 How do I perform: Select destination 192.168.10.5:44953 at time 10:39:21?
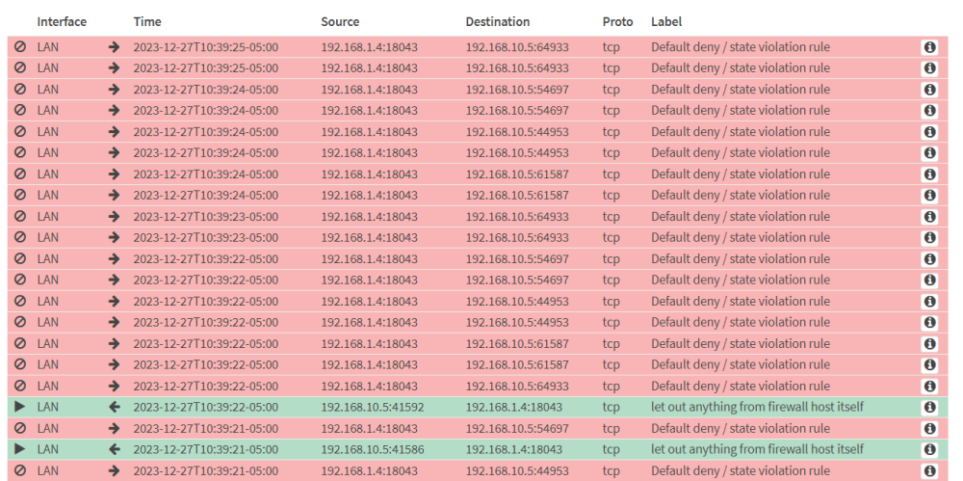517,470
